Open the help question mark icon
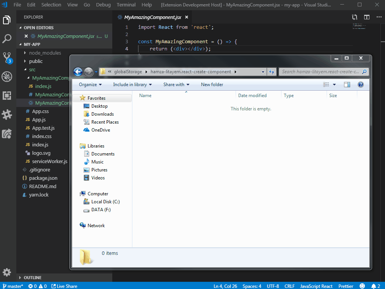This screenshot has width=385, height=289. pos(360,85)
